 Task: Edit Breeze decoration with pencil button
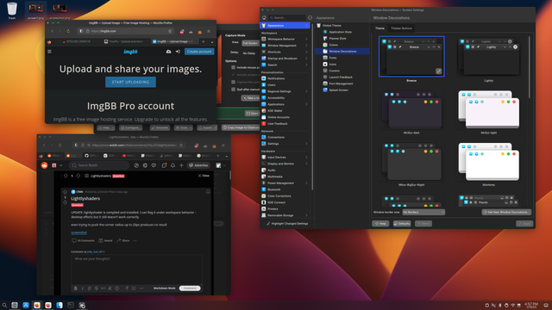(x=439, y=71)
